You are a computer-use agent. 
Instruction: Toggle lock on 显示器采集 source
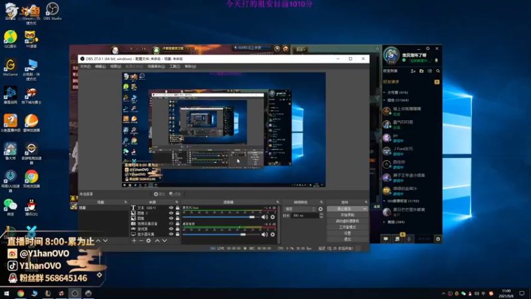(177, 235)
